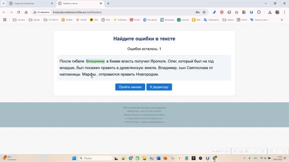Open the Windows Start menu

[74, 158]
